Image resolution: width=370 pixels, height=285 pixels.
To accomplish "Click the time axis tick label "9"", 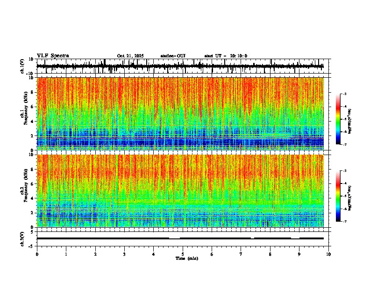I will (x=299, y=254).
